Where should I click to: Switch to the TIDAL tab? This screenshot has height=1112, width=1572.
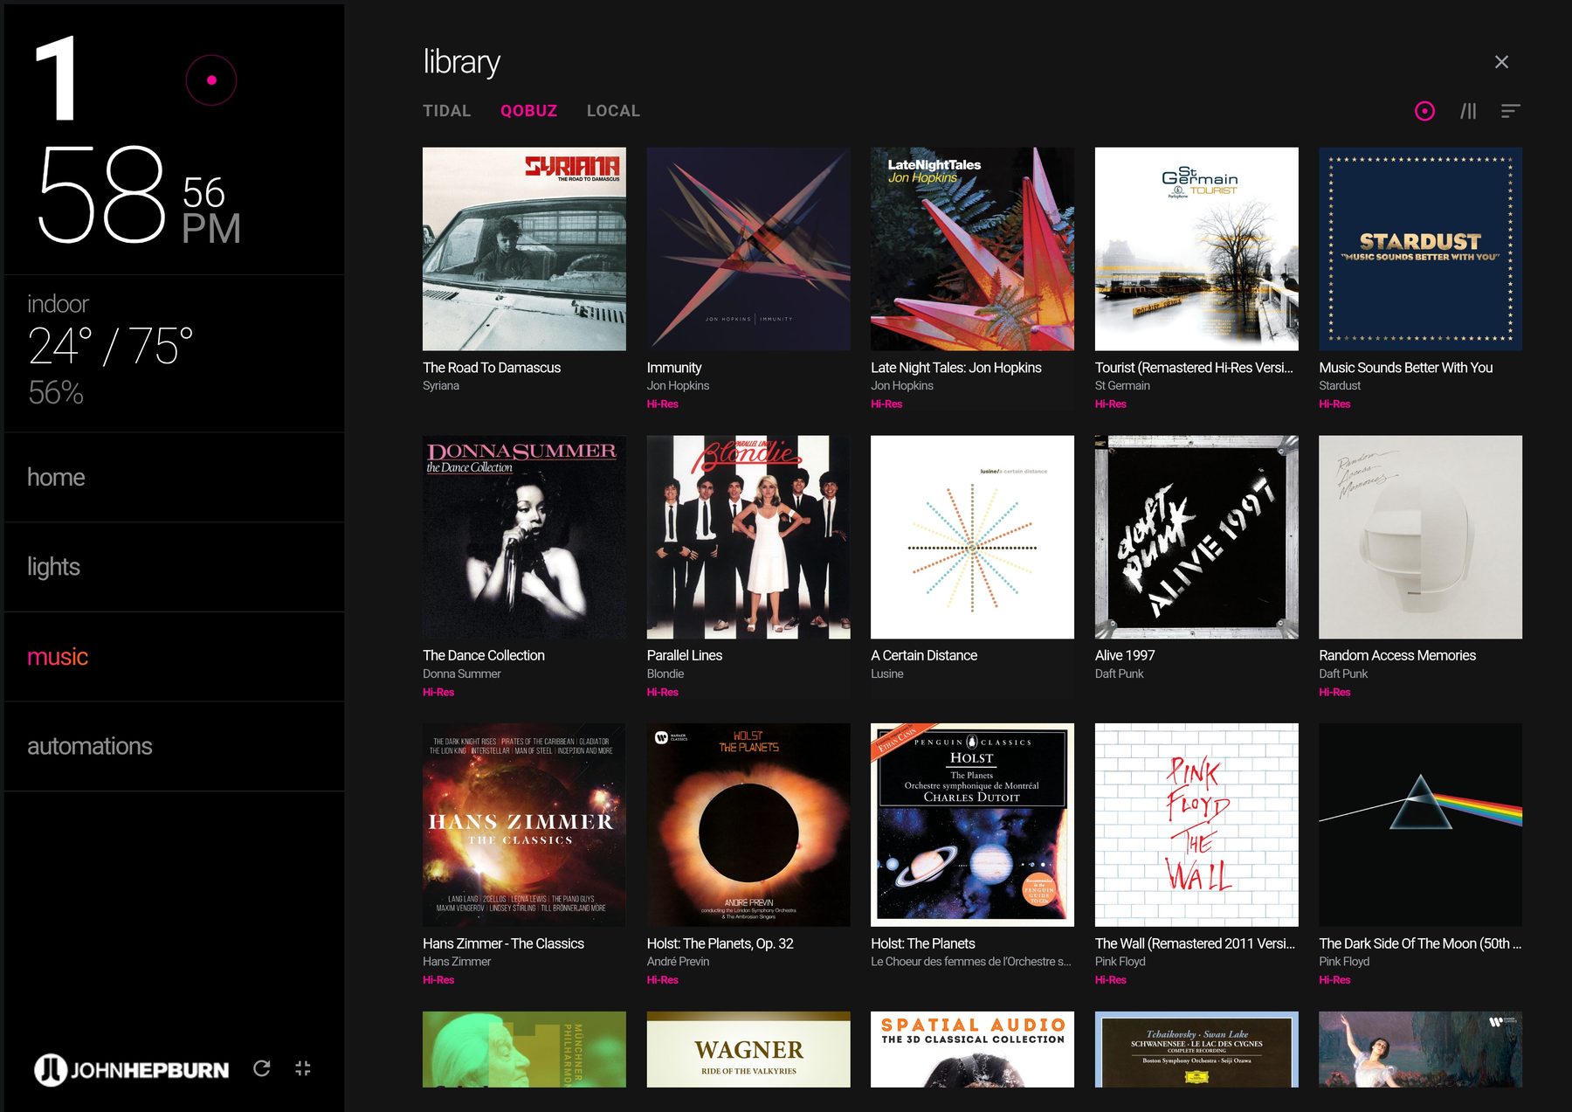[447, 111]
